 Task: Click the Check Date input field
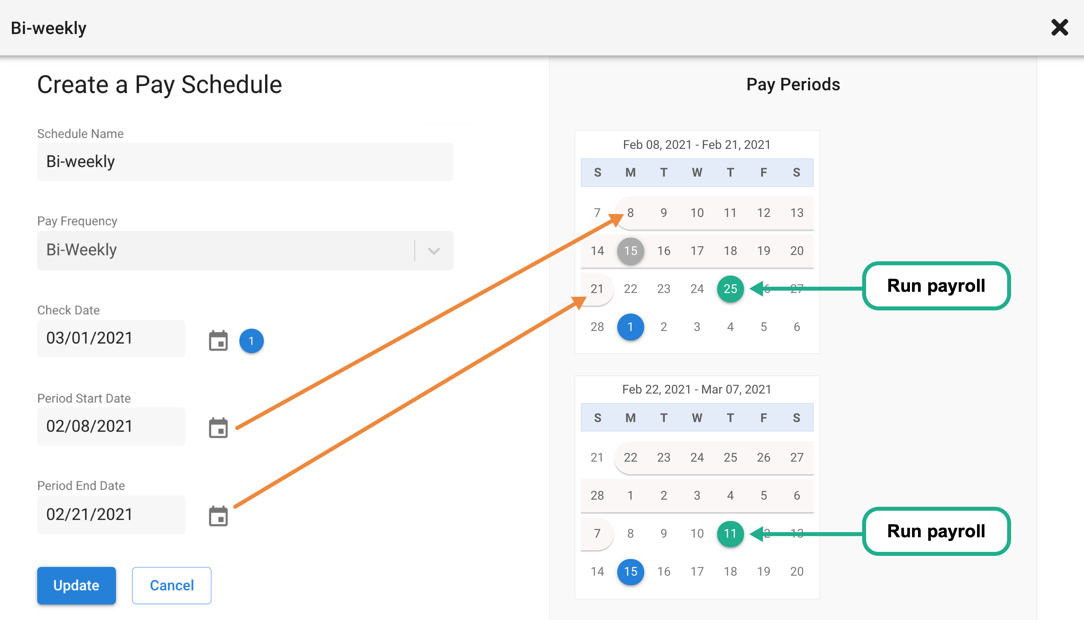(111, 338)
